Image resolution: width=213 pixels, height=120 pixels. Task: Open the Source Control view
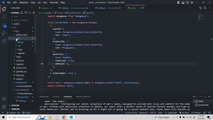4,25
